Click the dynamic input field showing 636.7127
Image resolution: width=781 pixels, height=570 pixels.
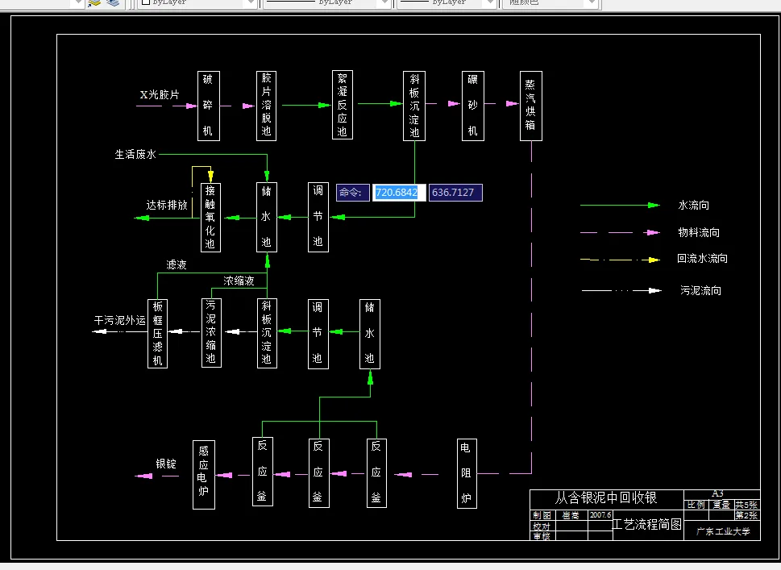coord(455,193)
